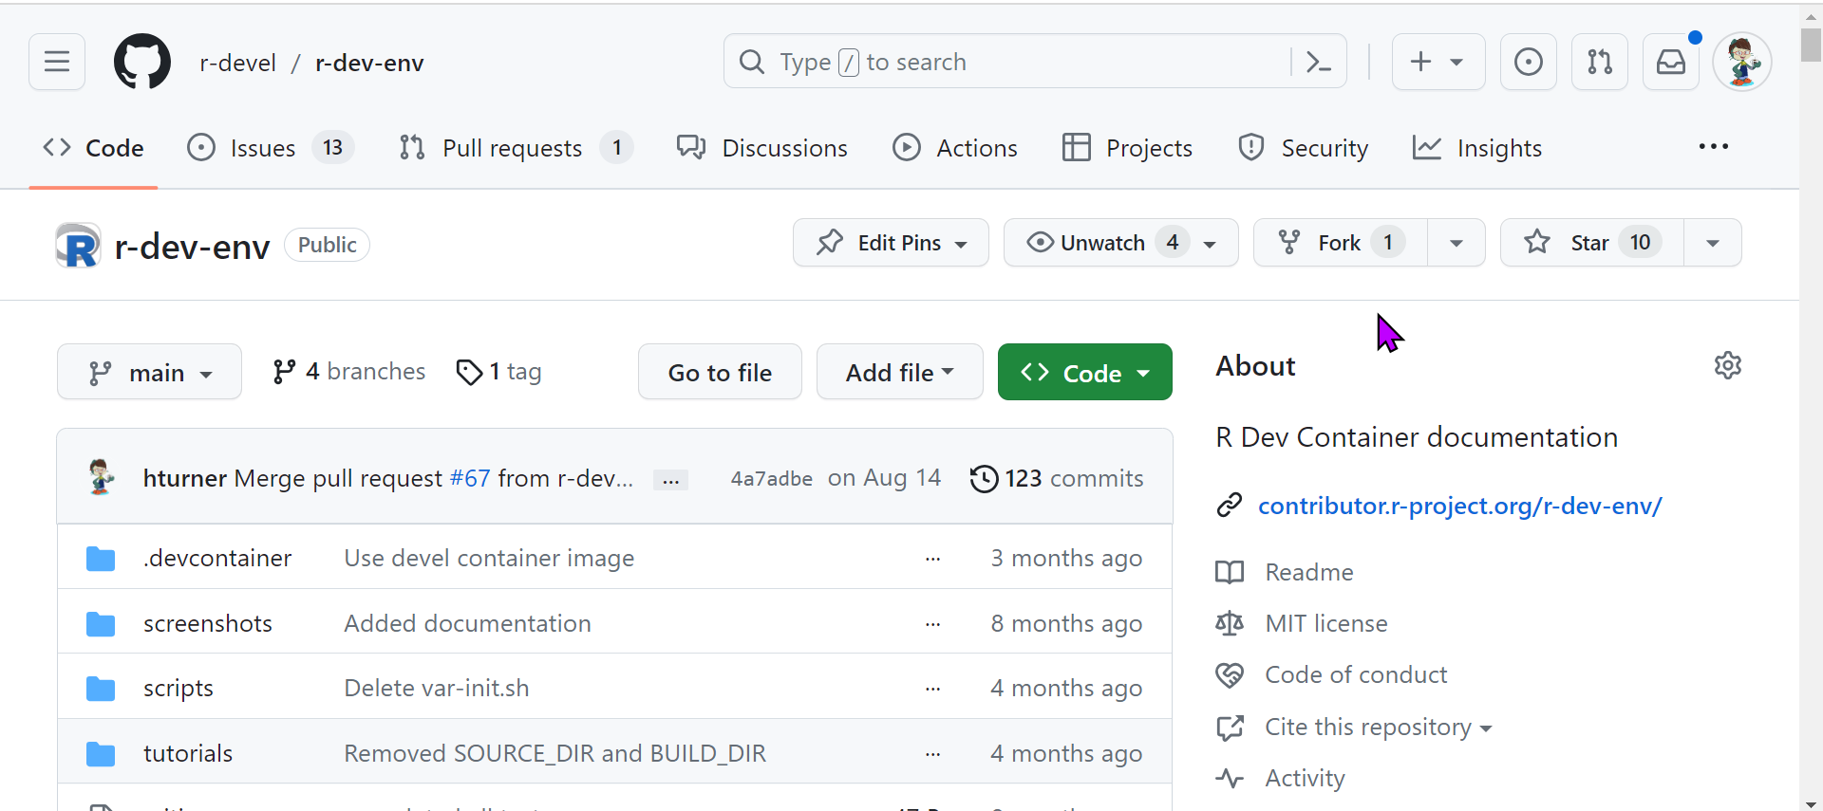Viewport: 1823px width, 811px height.
Task: Switch to the Actions tab
Action: [954, 148]
